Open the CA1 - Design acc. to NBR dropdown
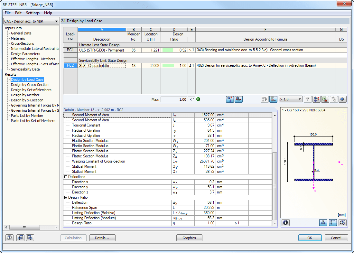 tap(31, 21)
